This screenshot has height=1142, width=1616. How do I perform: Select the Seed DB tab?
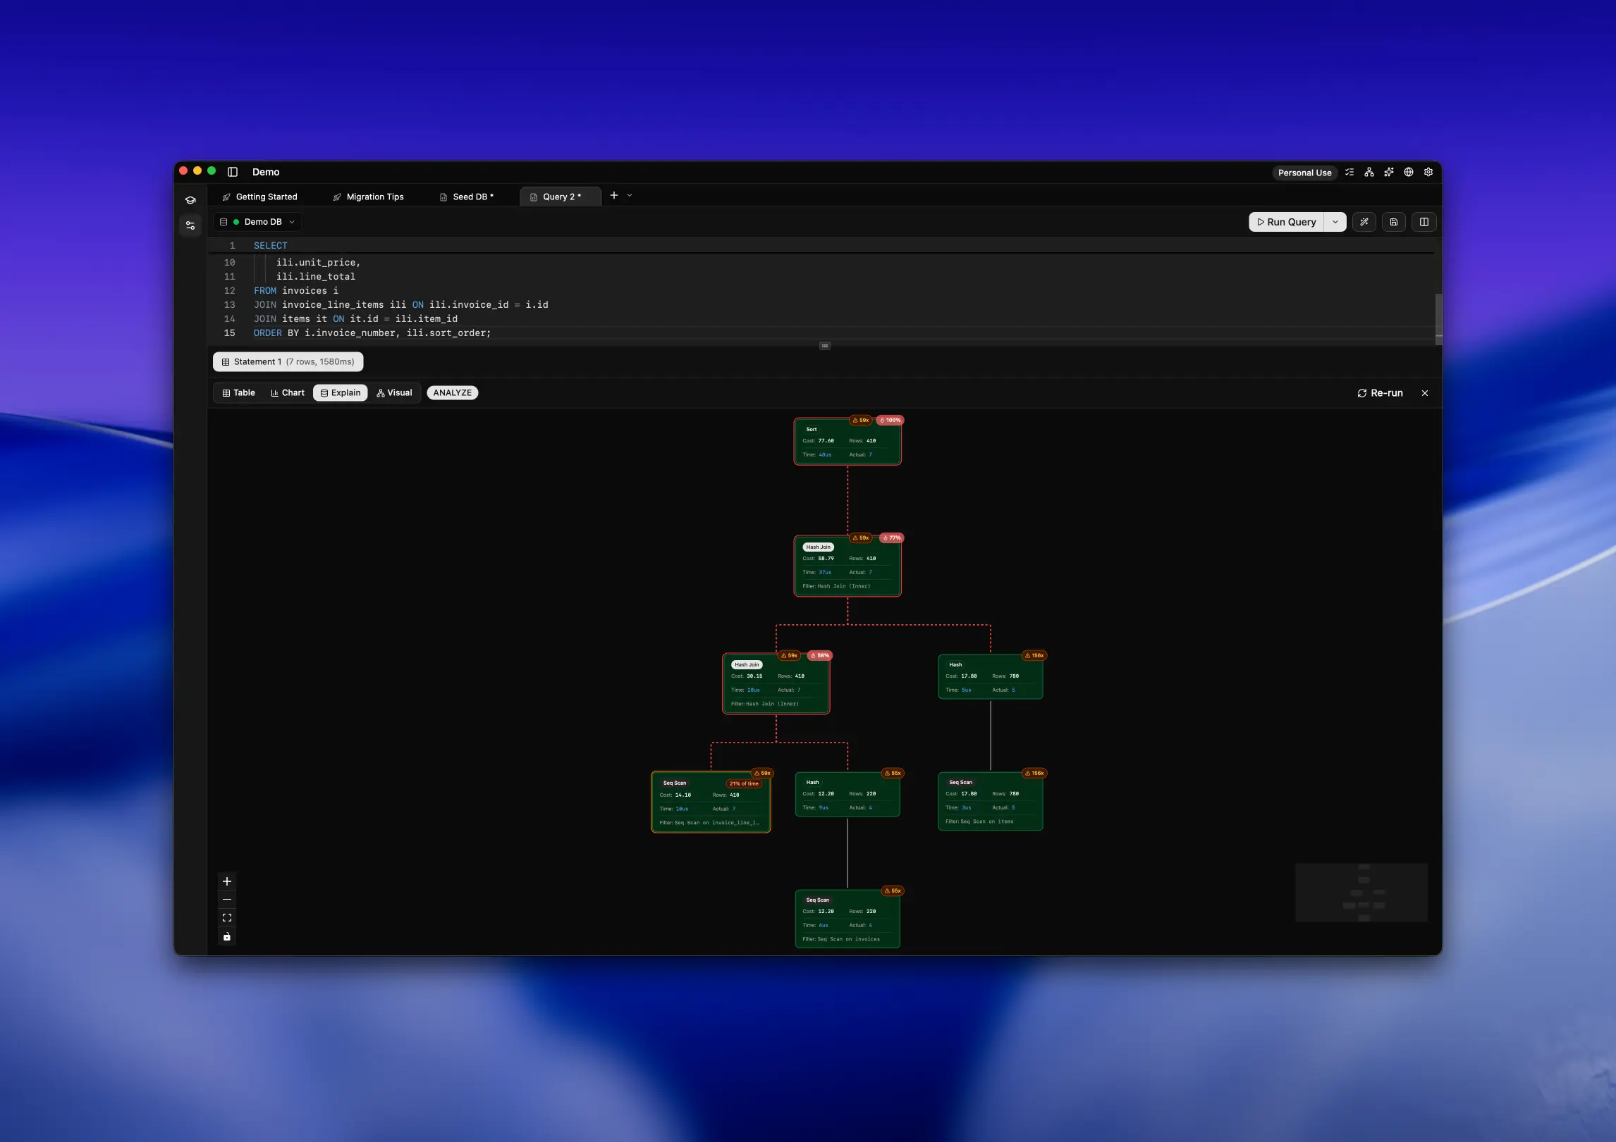coord(471,197)
